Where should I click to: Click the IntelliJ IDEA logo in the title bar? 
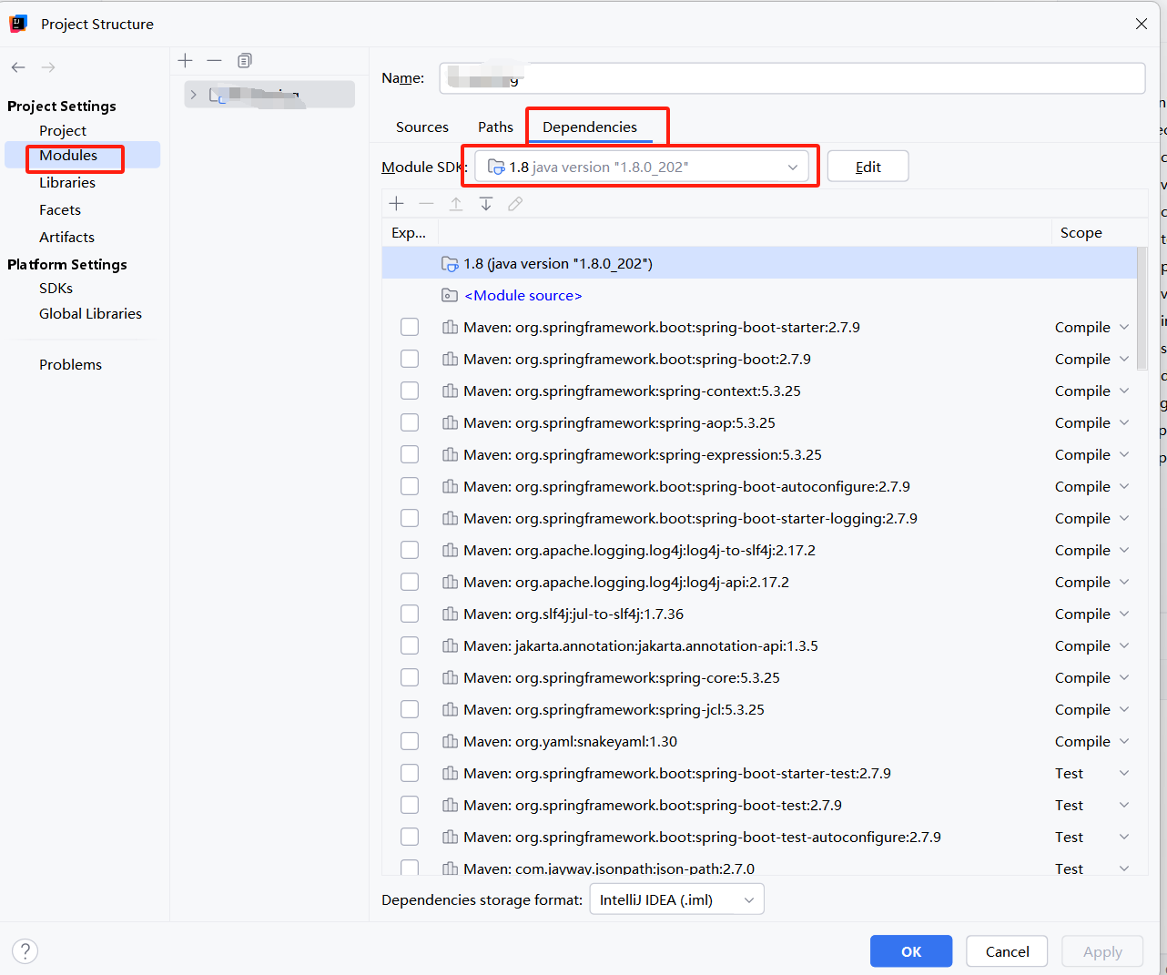pos(18,24)
